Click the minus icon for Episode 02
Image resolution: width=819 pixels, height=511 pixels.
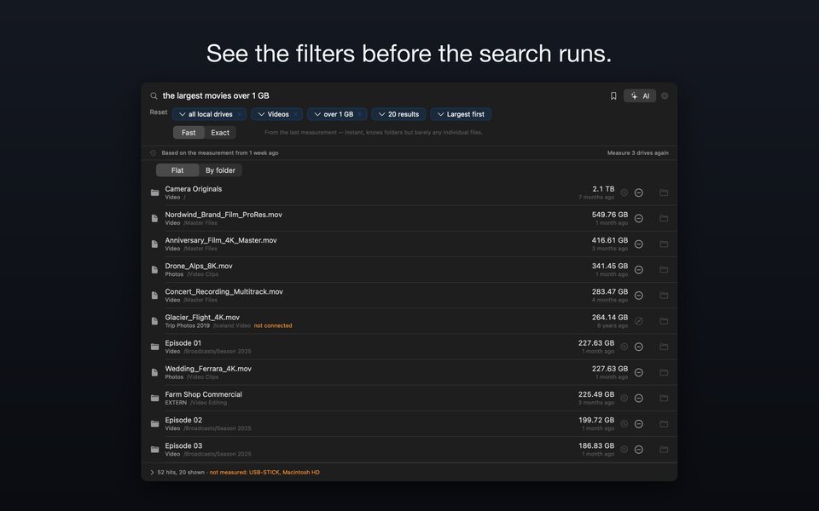[638, 424]
